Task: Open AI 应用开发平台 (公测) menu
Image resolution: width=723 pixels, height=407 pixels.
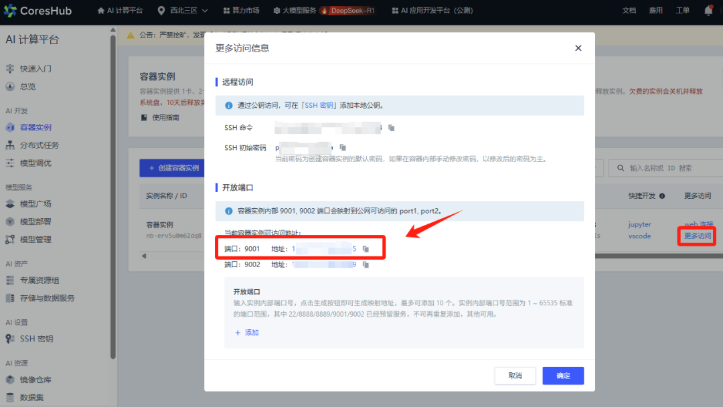Action: point(432,10)
